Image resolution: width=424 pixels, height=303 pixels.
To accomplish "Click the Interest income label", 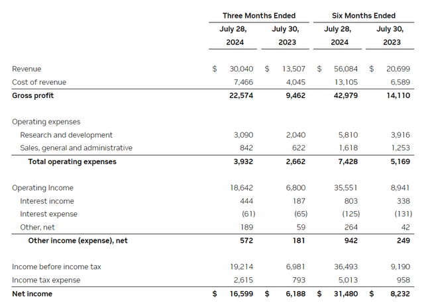I will [x=47, y=201].
